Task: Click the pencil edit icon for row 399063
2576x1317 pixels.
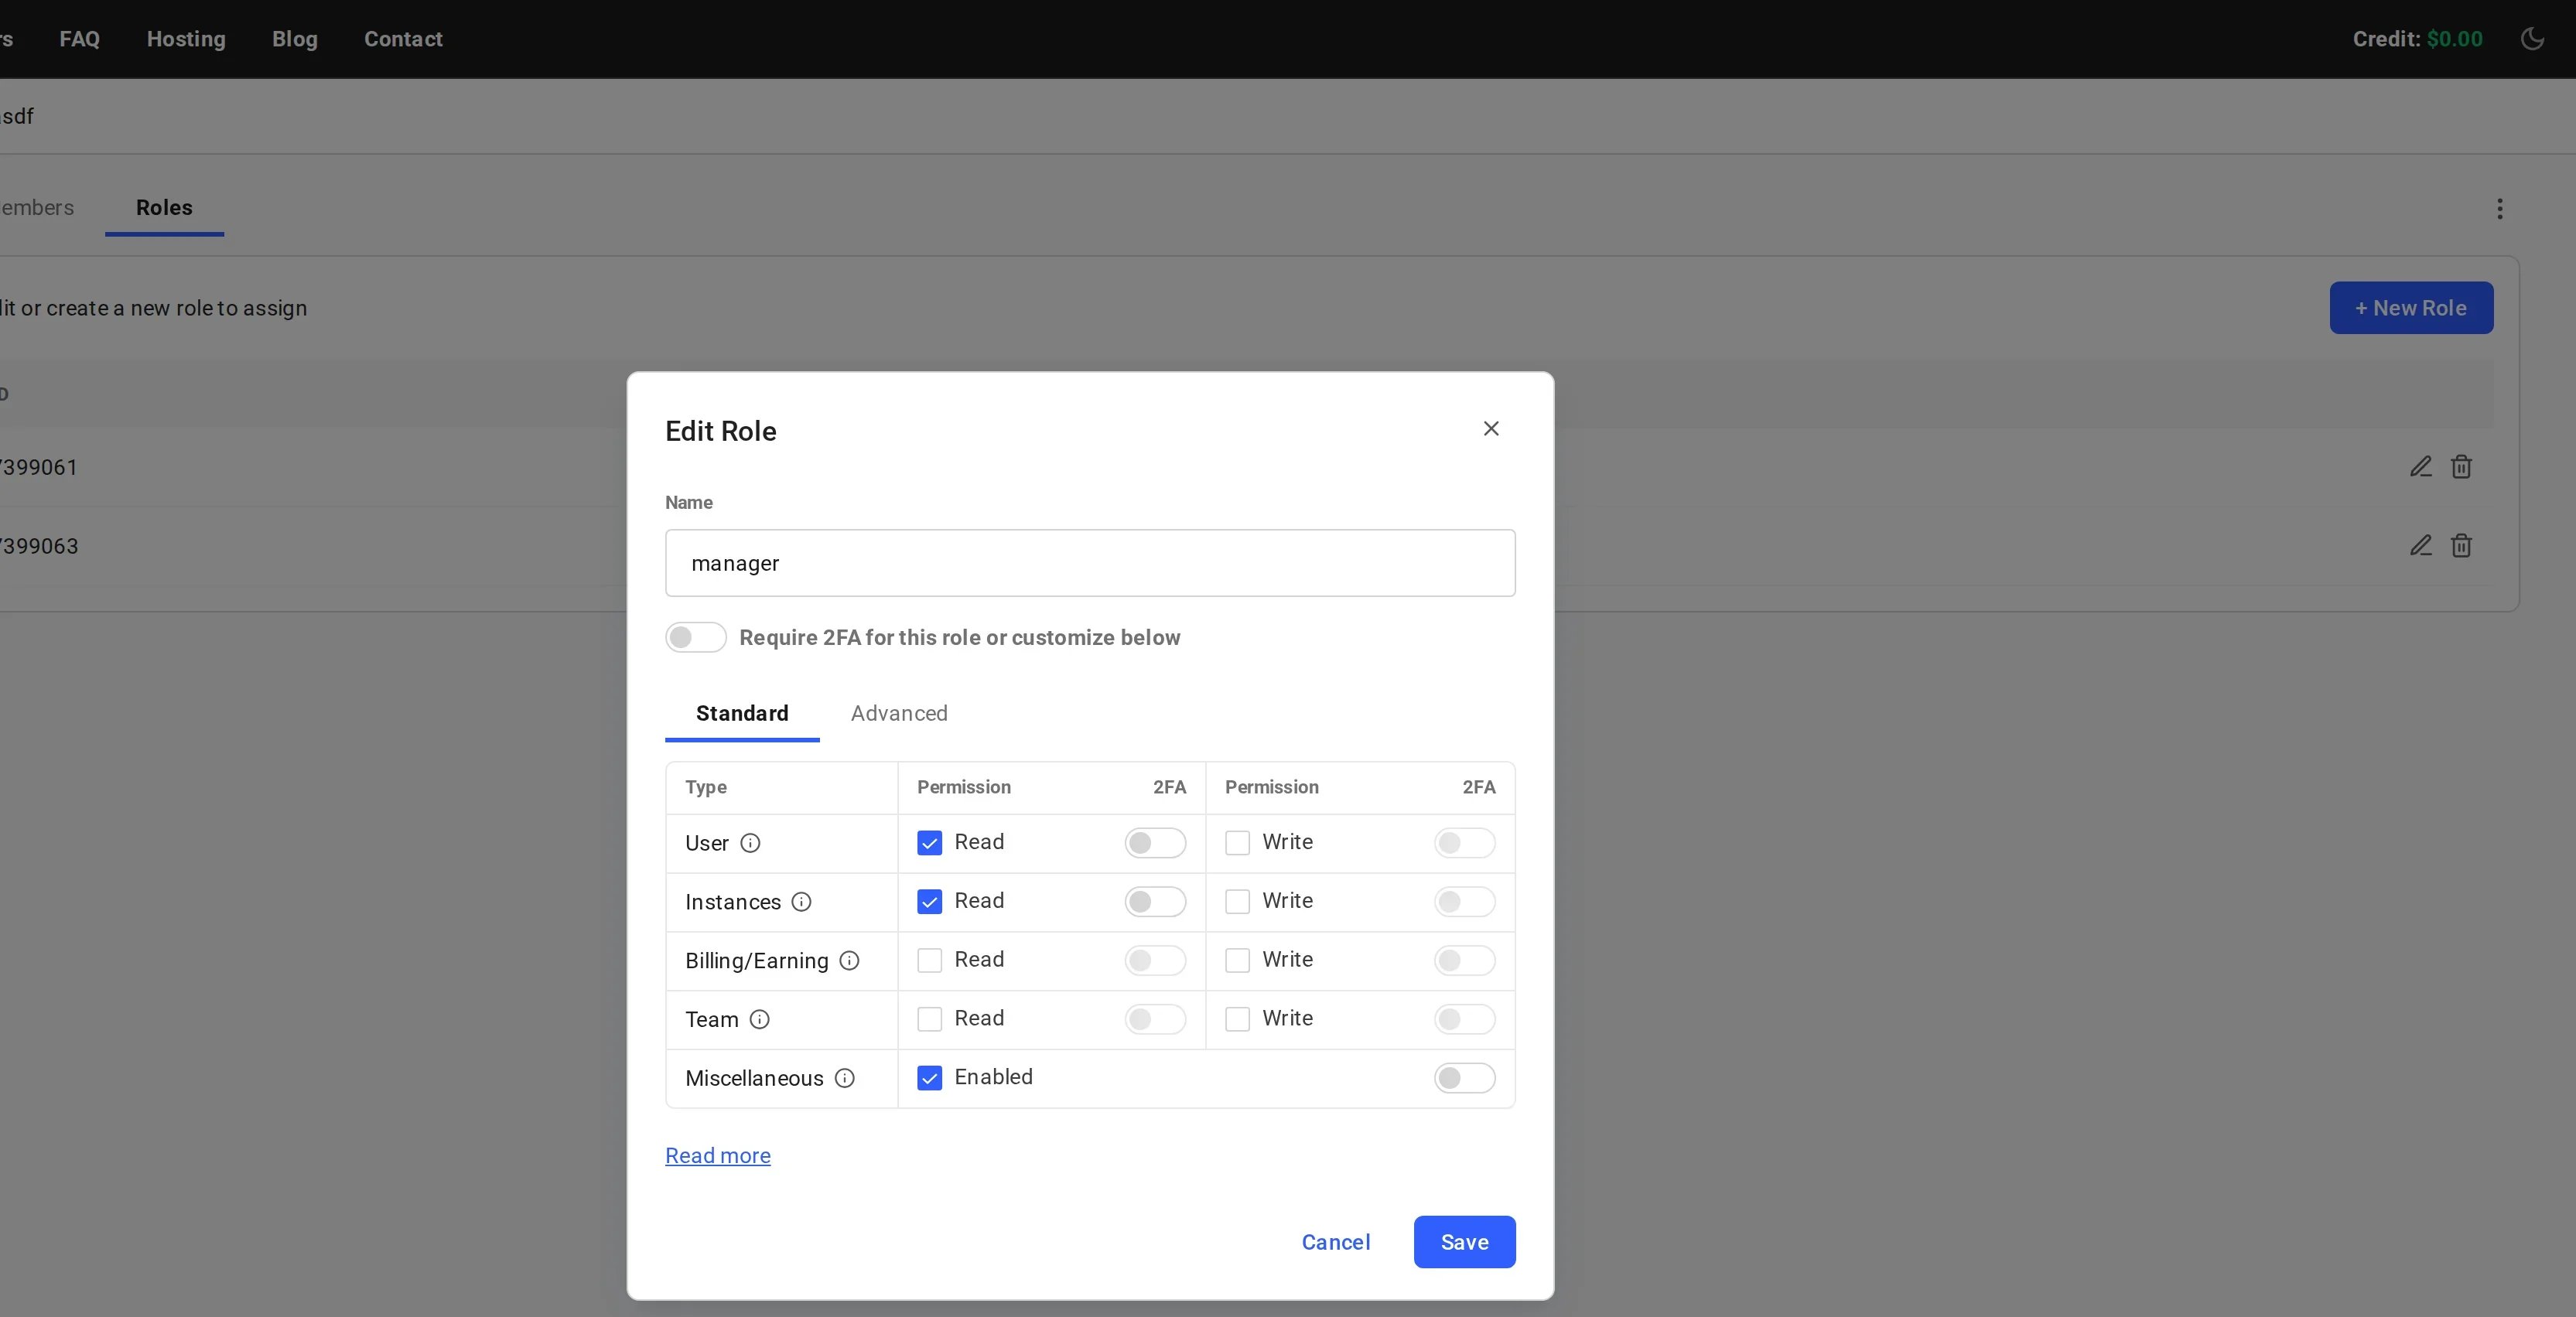Action: tap(2420, 546)
